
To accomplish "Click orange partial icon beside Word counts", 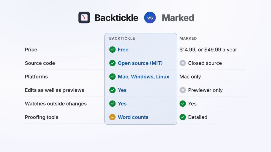I will pyautogui.click(x=112, y=117).
